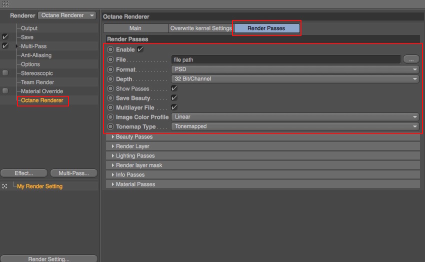
Task: Click the animation circle next to Format
Action: [x=110, y=69]
